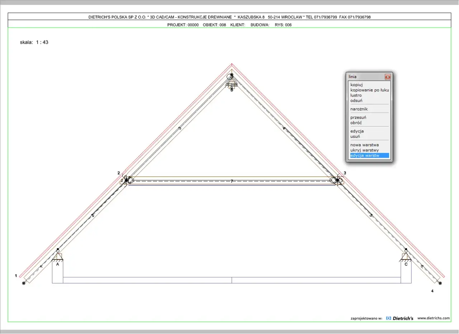
Task: Choose 'narożnik' corner command
Action: [359, 109]
